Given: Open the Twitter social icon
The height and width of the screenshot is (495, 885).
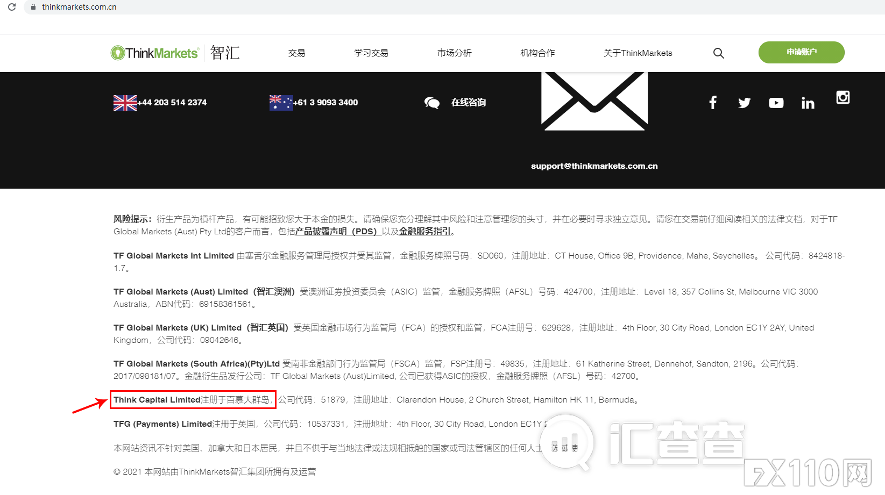Looking at the screenshot, I should coord(744,102).
